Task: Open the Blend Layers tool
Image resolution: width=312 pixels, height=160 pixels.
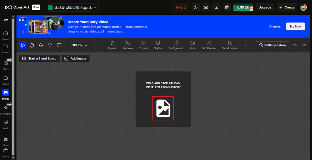Action: pos(229,45)
